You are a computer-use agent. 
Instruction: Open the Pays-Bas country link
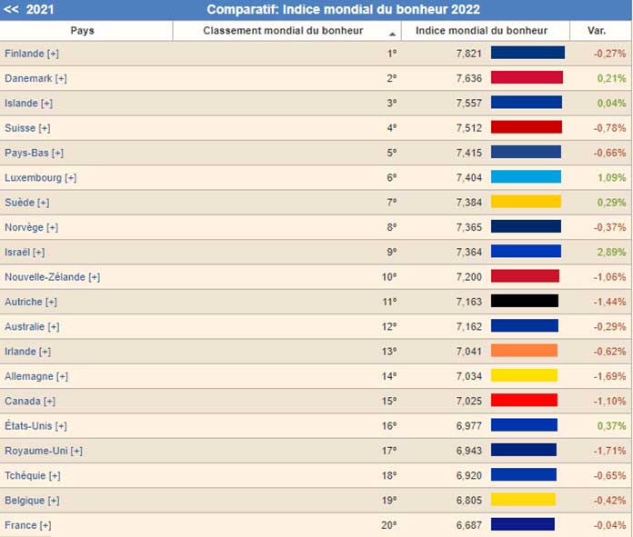[x=26, y=153]
